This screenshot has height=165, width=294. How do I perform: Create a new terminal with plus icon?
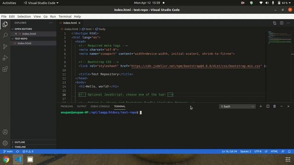(260, 106)
